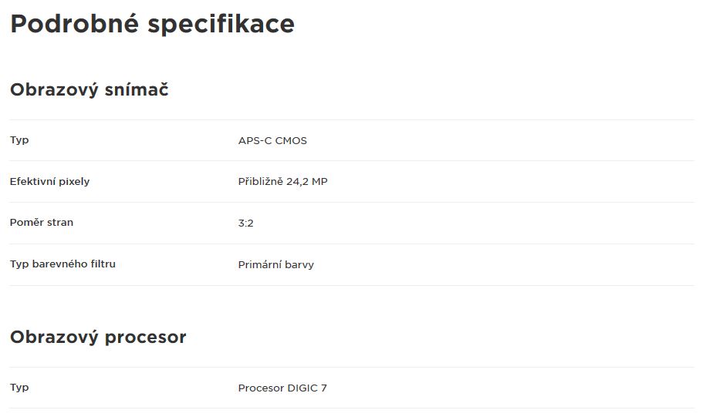Click the APS-C CMOS value

(x=272, y=140)
